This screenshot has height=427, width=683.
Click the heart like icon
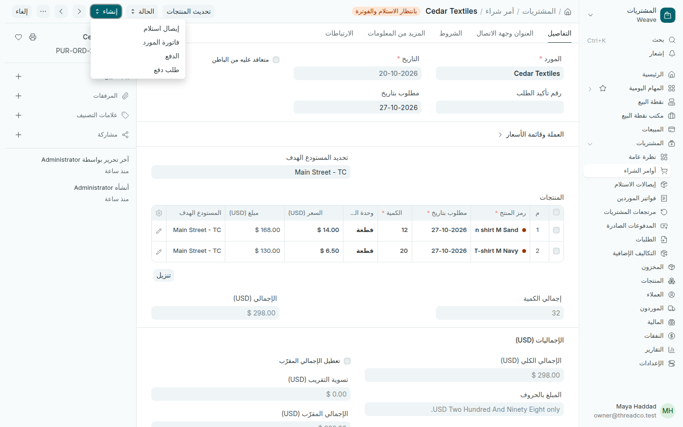18,37
